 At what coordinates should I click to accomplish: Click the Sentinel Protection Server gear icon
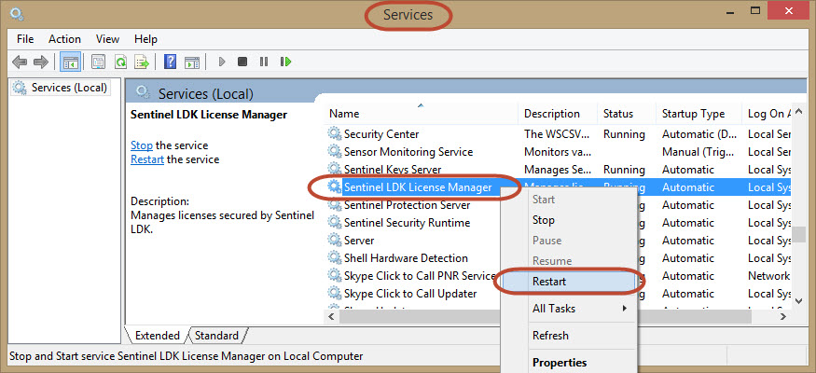[x=334, y=205]
